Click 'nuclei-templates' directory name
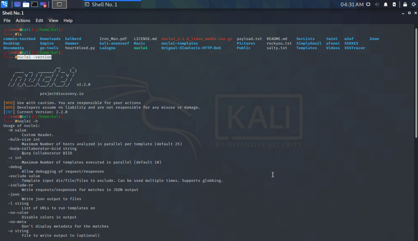This screenshot has height=241, width=418. (x=179, y=43)
